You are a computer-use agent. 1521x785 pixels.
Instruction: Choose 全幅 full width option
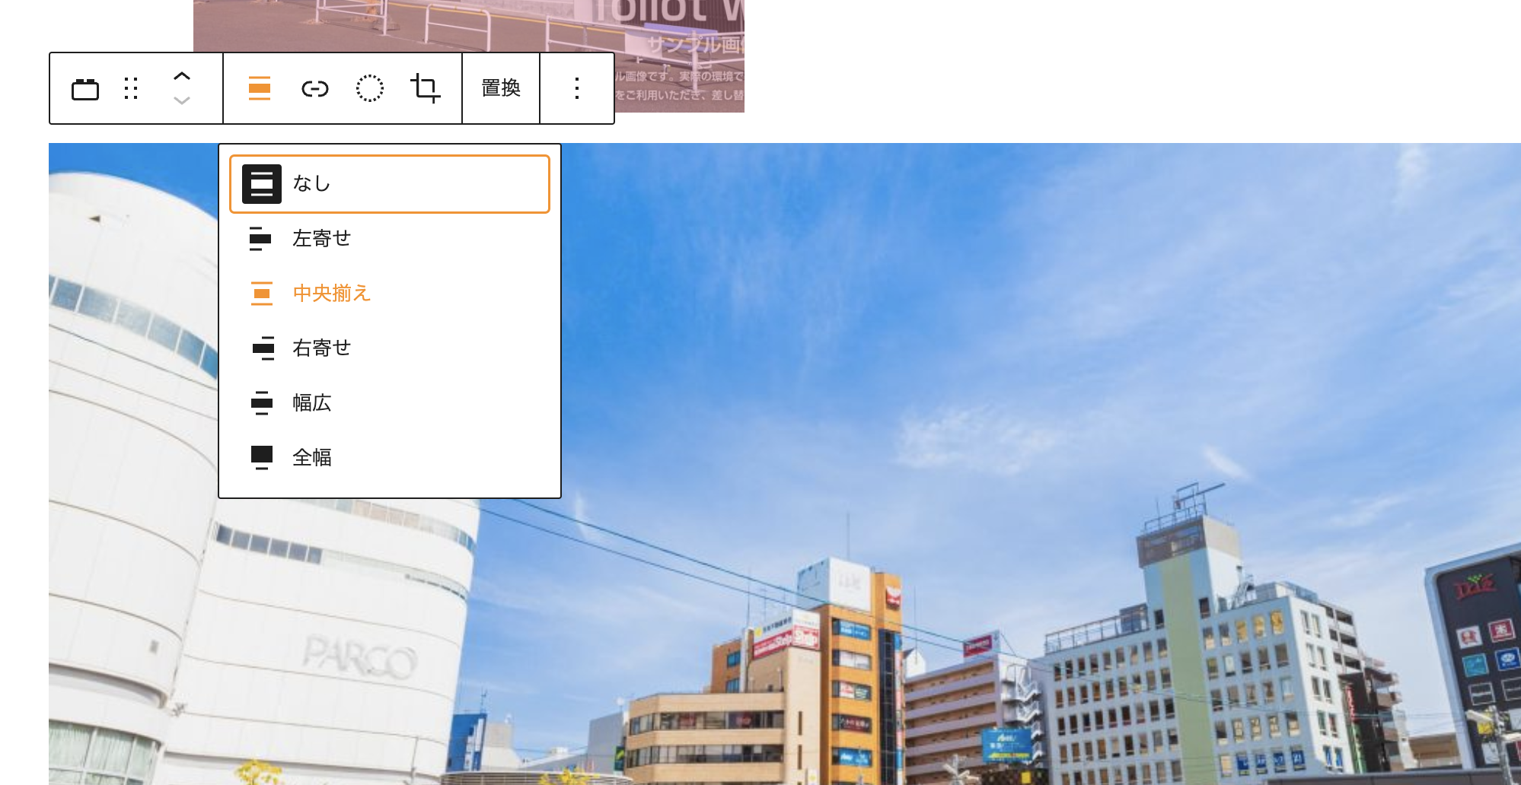(389, 458)
